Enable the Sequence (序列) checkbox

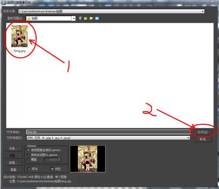click(29, 169)
